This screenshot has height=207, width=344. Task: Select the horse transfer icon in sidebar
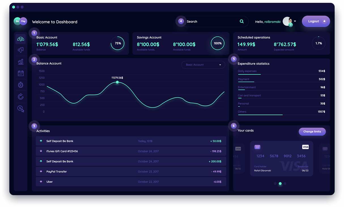tap(20, 50)
